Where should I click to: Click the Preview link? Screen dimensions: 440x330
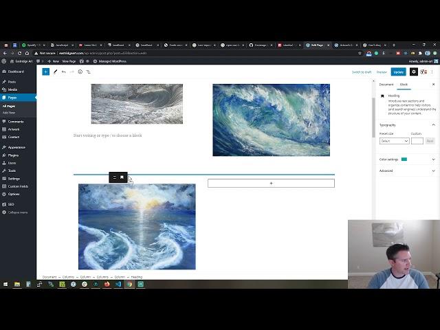(382, 72)
